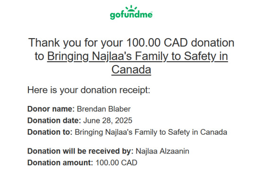Click the bold "Donation to:" label

click(50, 132)
